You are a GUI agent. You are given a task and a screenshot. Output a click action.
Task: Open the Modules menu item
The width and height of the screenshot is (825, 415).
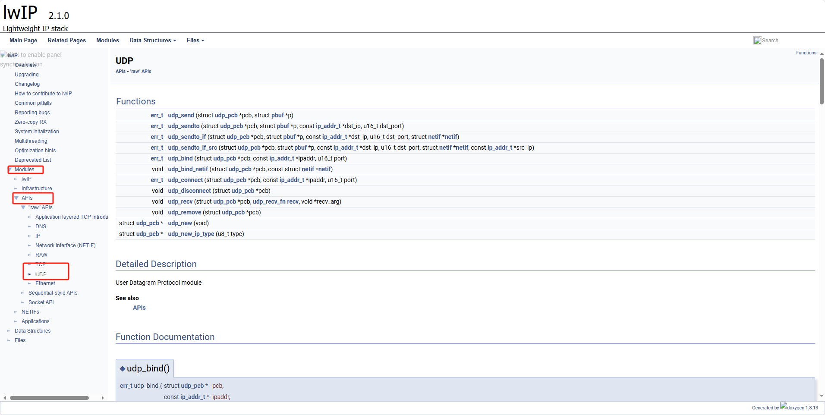click(x=108, y=40)
